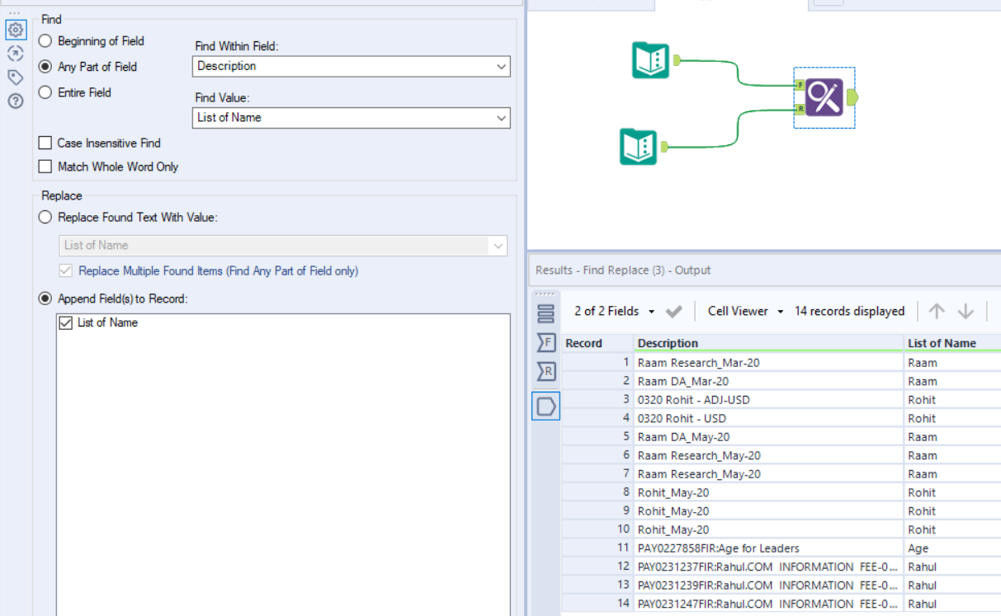
Task: Open the workflow Configuration gear icon
Action: 16,30
